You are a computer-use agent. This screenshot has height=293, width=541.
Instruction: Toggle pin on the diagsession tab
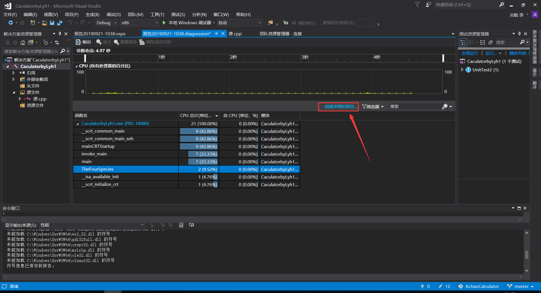pyautogui.click(x=216, y=34)
